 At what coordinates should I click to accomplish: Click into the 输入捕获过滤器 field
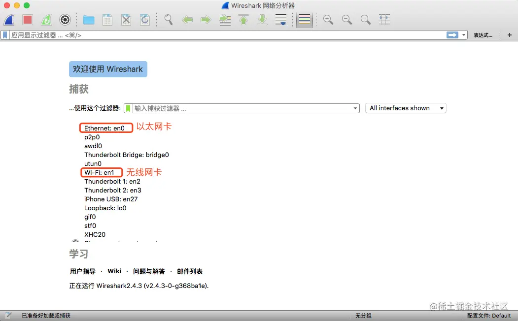click(242, 108)
